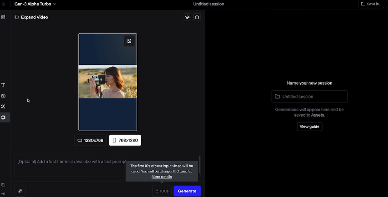Click the folder icon in session name field

point(278,96)
